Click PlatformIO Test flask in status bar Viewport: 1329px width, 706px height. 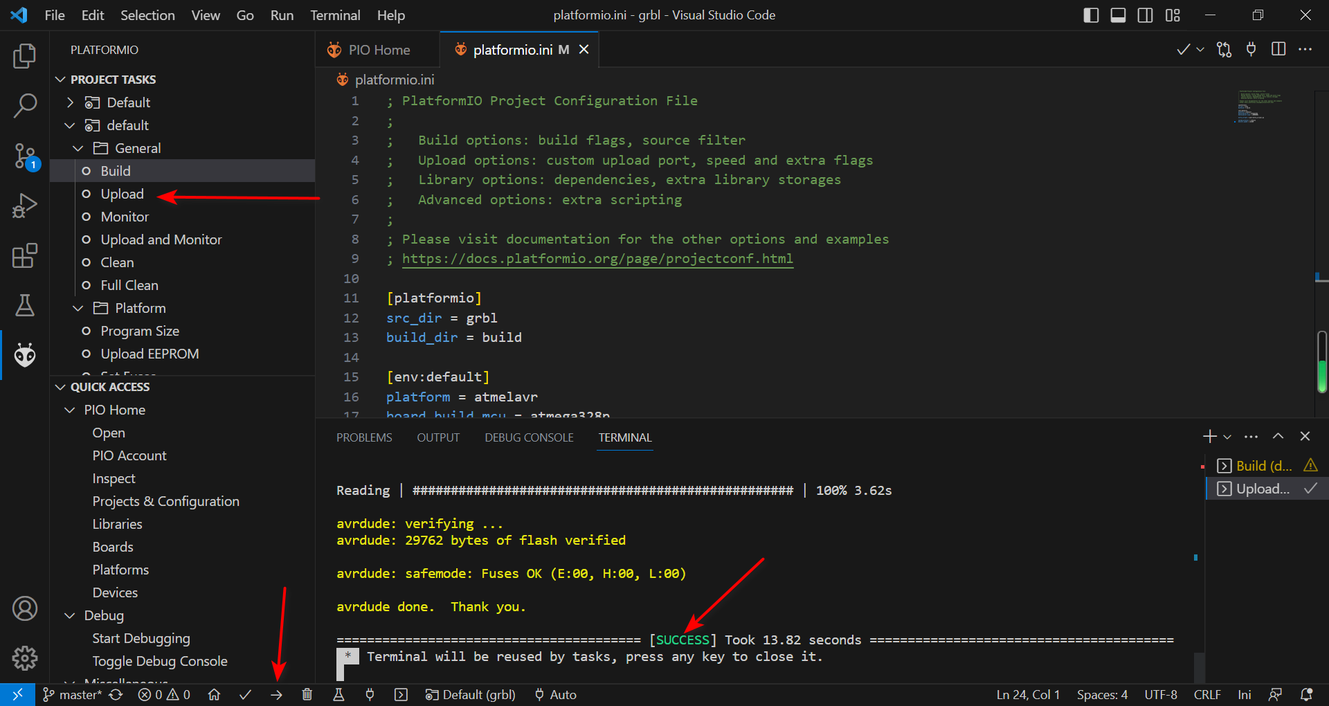coord(338,695)
